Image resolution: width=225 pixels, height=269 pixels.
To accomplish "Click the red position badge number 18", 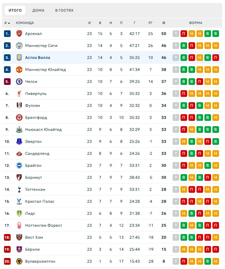I will coord(7,237).
